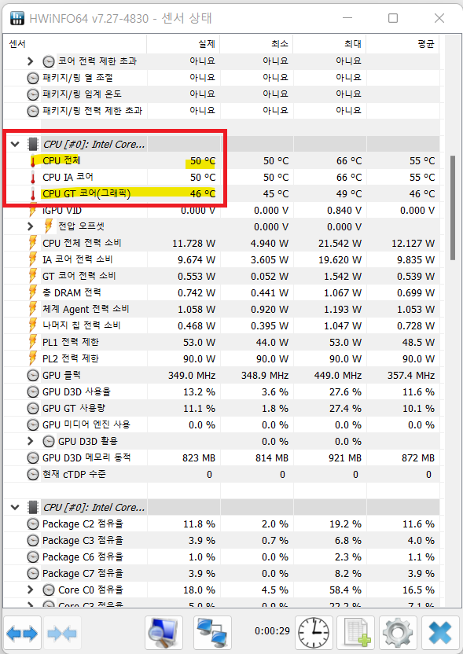Click the 0.840 V maximum iGPU VID value
The image size is (463, 654).
pyautogui.click(x=344, y=211)
